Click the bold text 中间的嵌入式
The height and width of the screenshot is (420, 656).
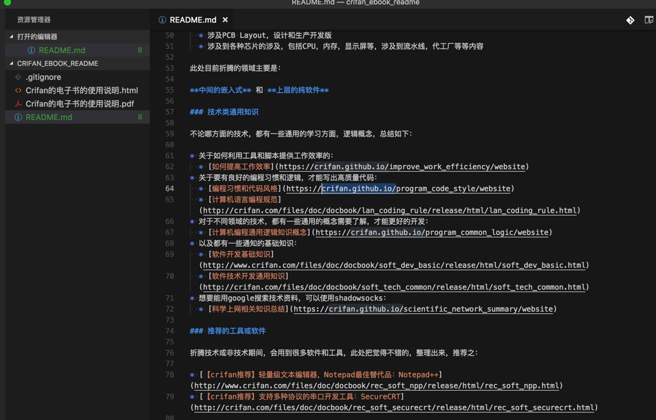coord(220,90)
